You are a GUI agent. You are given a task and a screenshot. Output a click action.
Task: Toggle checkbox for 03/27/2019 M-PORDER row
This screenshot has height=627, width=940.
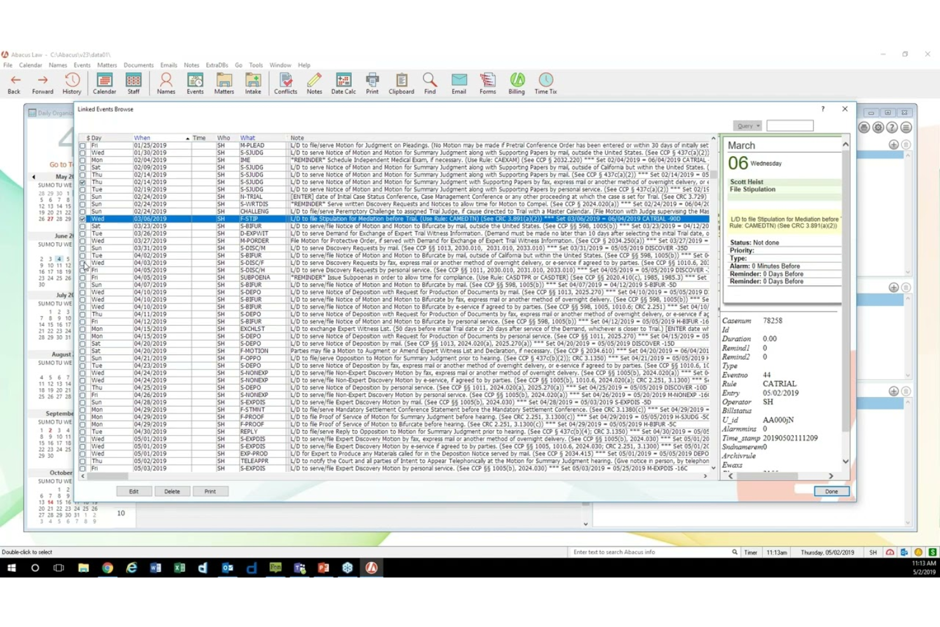(83, 241)
